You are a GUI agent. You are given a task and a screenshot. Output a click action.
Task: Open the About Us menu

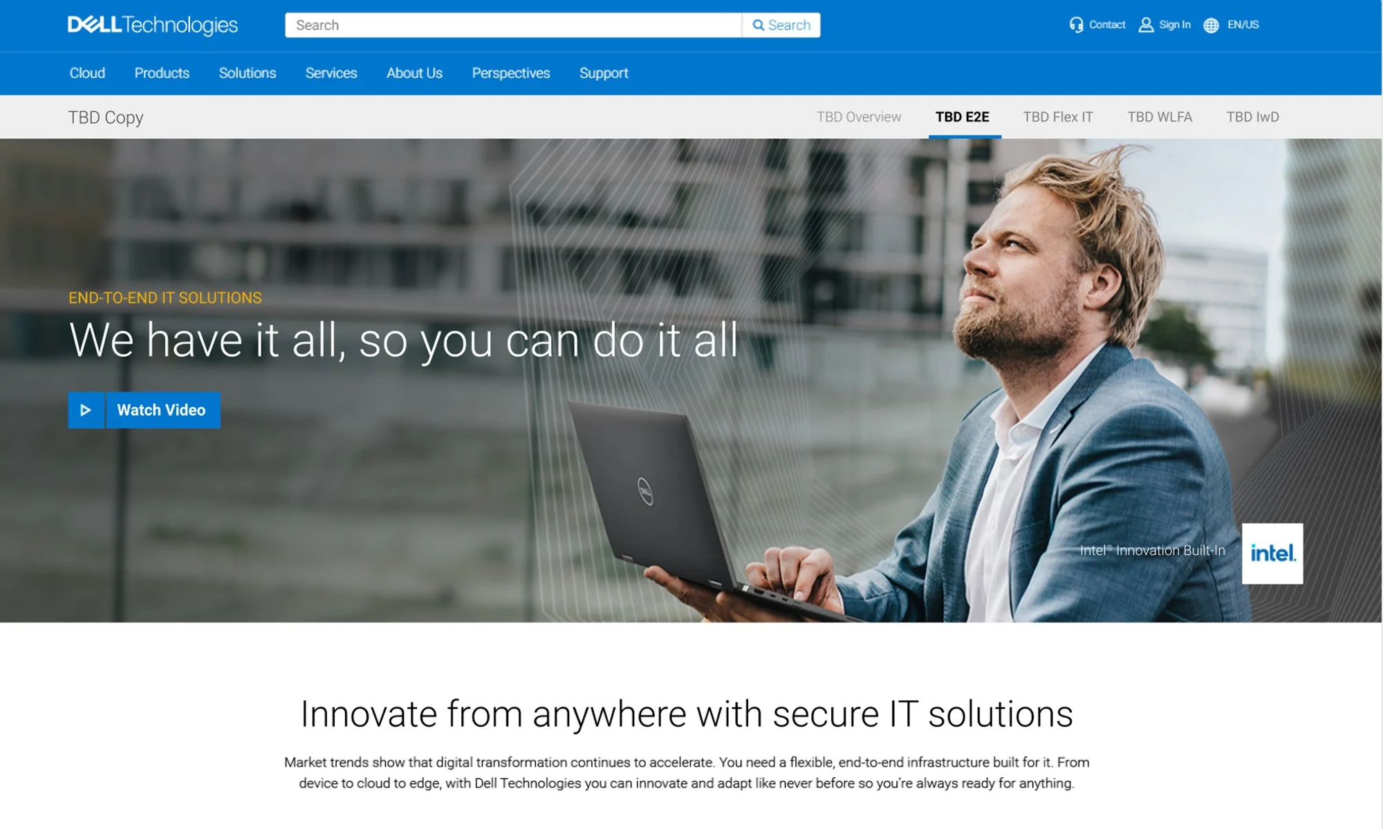pos(414,73)
